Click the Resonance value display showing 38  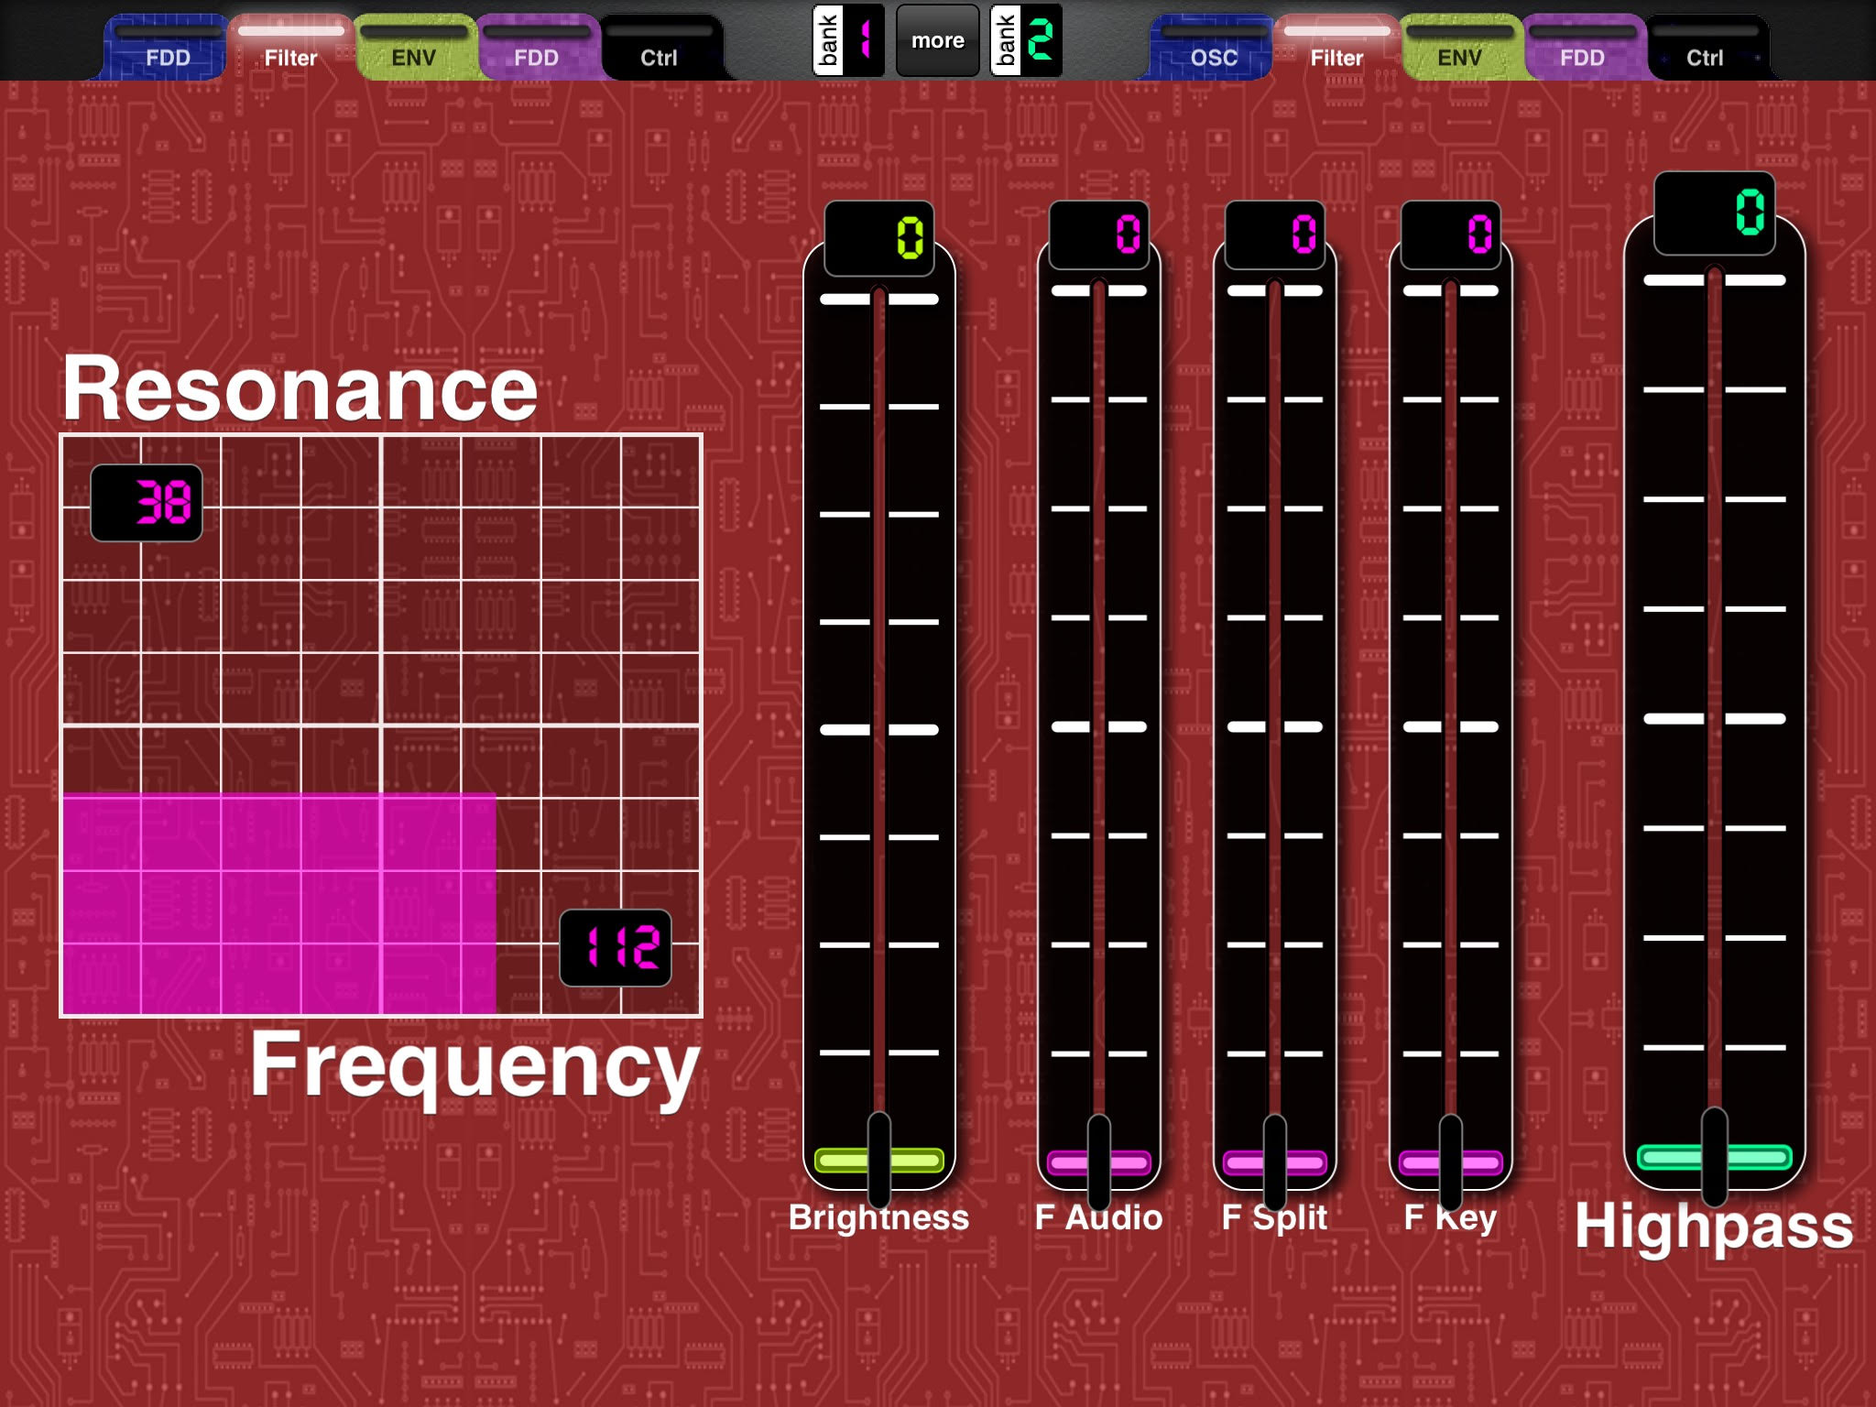[x=147, y=503]
